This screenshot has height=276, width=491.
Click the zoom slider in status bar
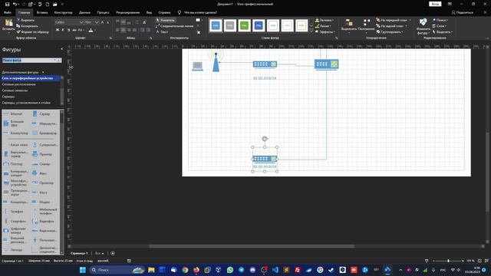pos(448,261)
